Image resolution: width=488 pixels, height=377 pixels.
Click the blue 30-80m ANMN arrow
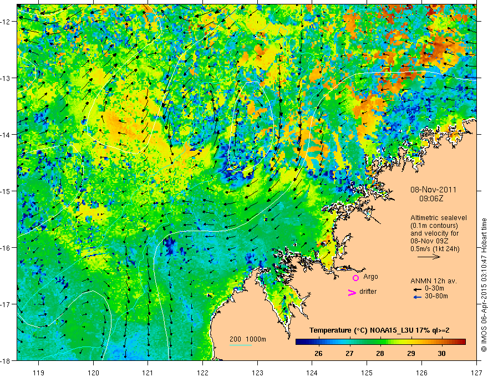point(418,297)
